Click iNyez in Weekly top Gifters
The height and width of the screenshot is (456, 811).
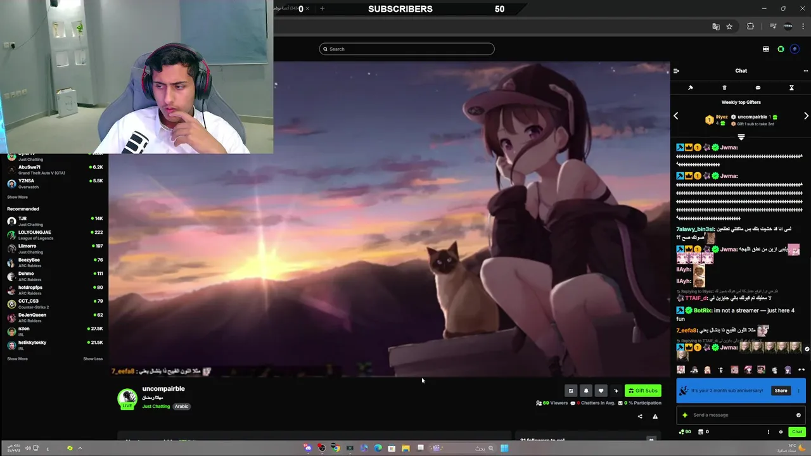(x=722, y=117)
